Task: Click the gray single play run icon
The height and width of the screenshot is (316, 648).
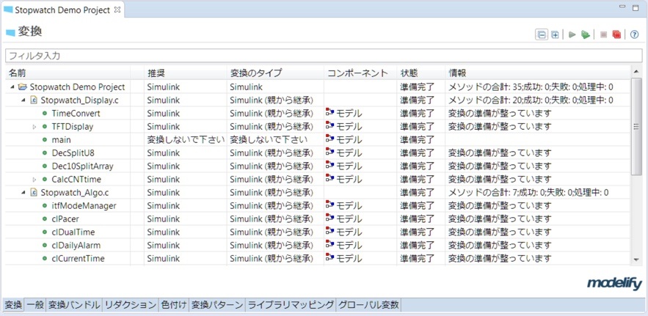Action: tap(572, 34)
